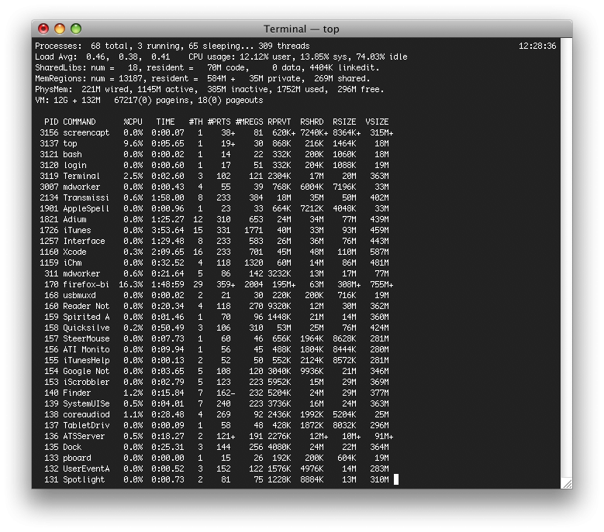The height and width of the screenshot is (532, 604).
Task: Select the '74.03% idle' CPU usage value
Action: click(381, 57)
